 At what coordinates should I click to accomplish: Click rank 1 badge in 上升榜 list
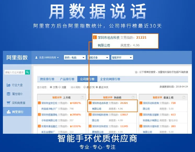tap(39, 103)
